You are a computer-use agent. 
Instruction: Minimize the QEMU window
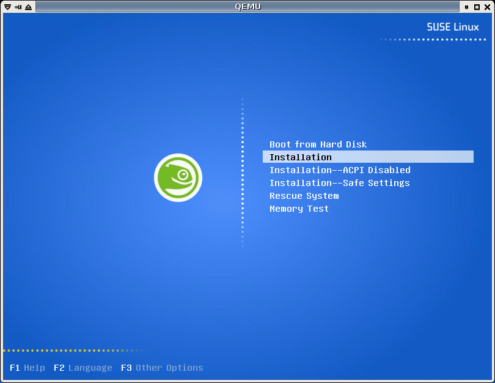tap(467, 7)
